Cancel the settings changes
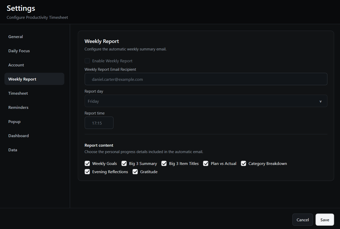 point(303,220)
